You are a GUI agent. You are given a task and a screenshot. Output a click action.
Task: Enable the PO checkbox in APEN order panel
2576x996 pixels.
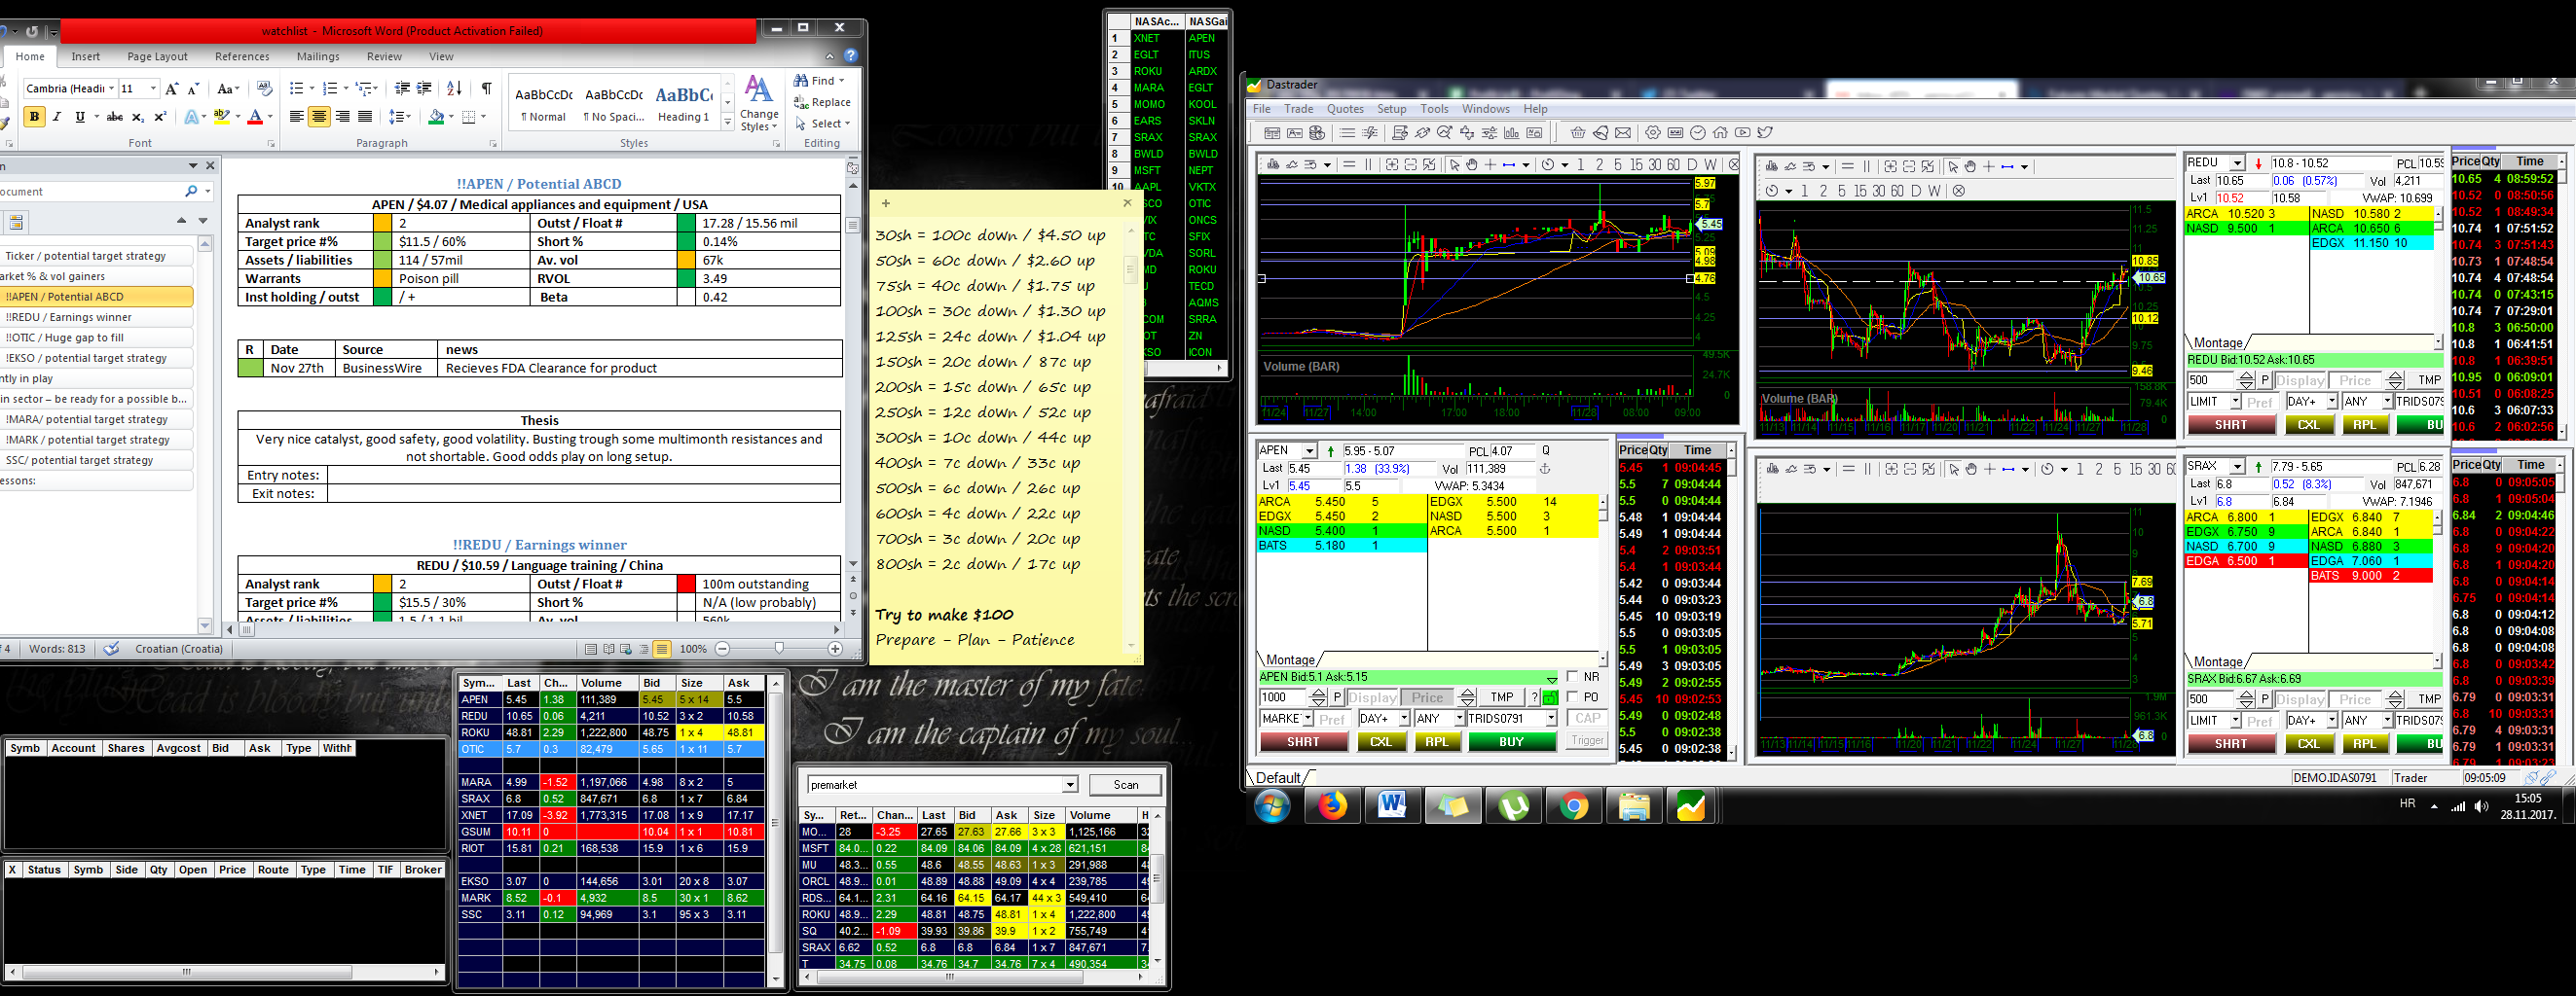(x=1572, y=697)
